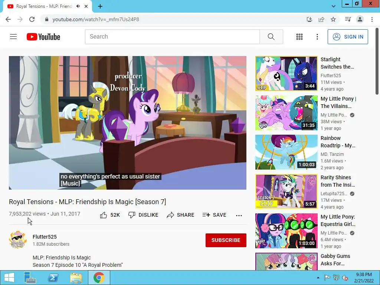Open the YouTube apps grid
Screen dimensions: 380x285
tap(299, 37)
